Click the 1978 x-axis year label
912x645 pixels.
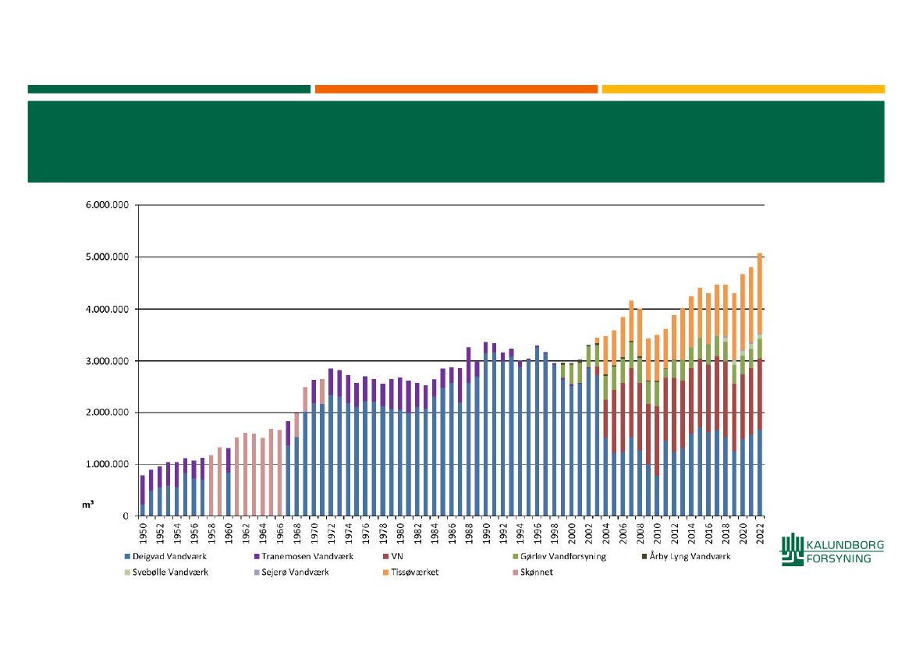coord(383,533)
